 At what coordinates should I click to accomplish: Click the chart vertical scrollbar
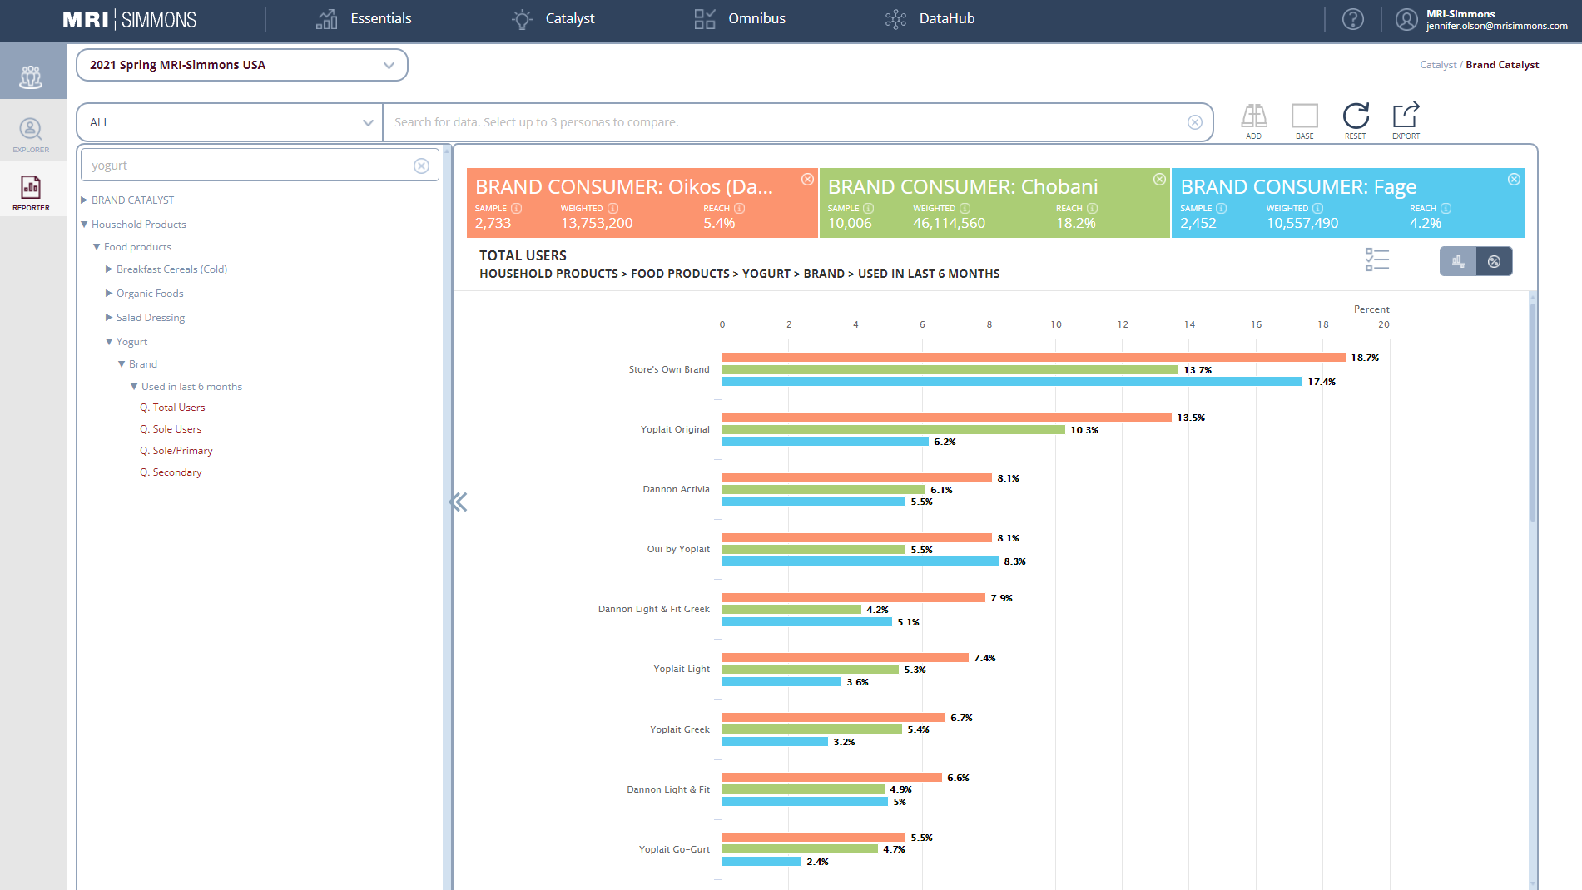(1532, 412)
